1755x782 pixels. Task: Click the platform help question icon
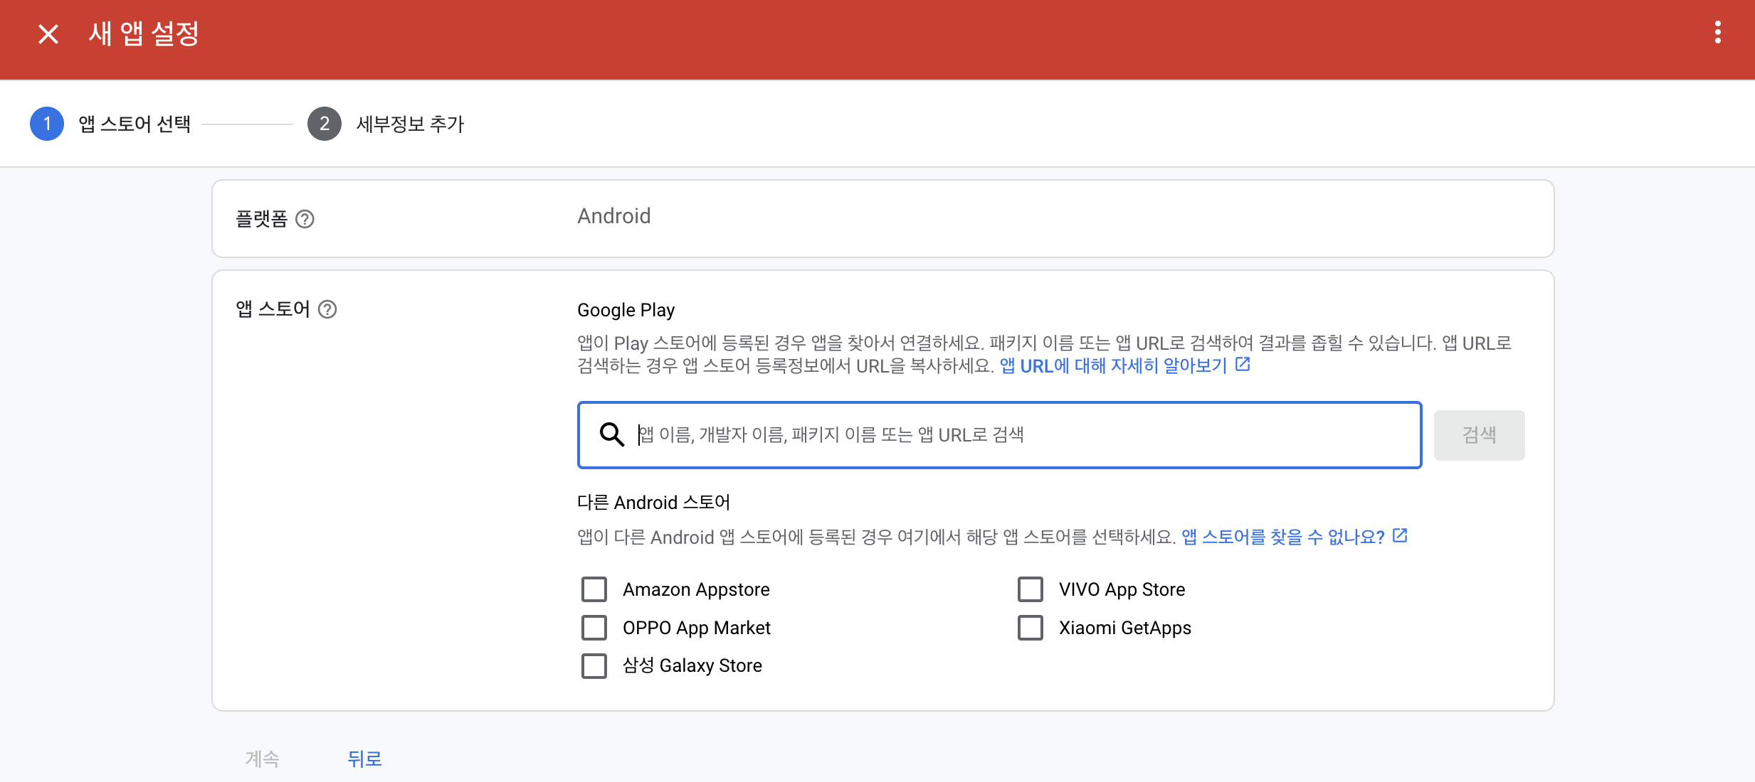click(x=305, y=219)
